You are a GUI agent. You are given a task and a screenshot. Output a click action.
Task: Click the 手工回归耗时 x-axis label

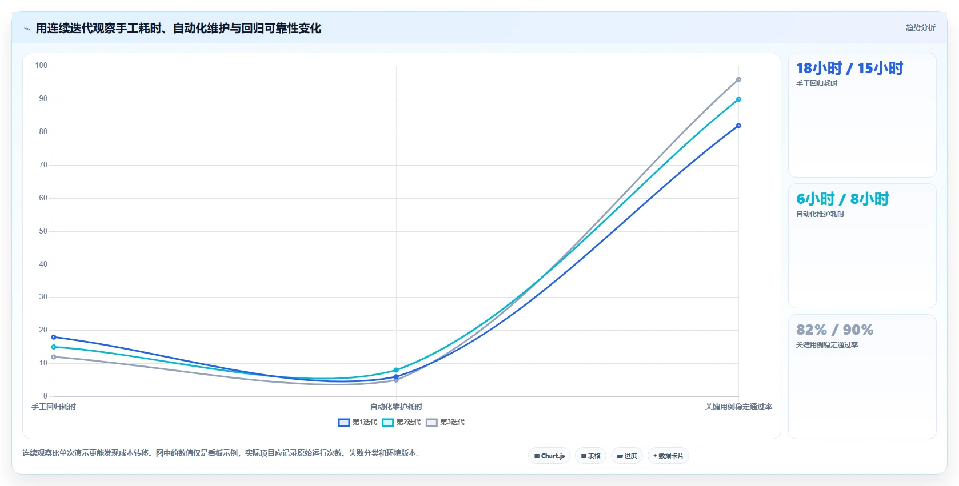click(54, 407)
